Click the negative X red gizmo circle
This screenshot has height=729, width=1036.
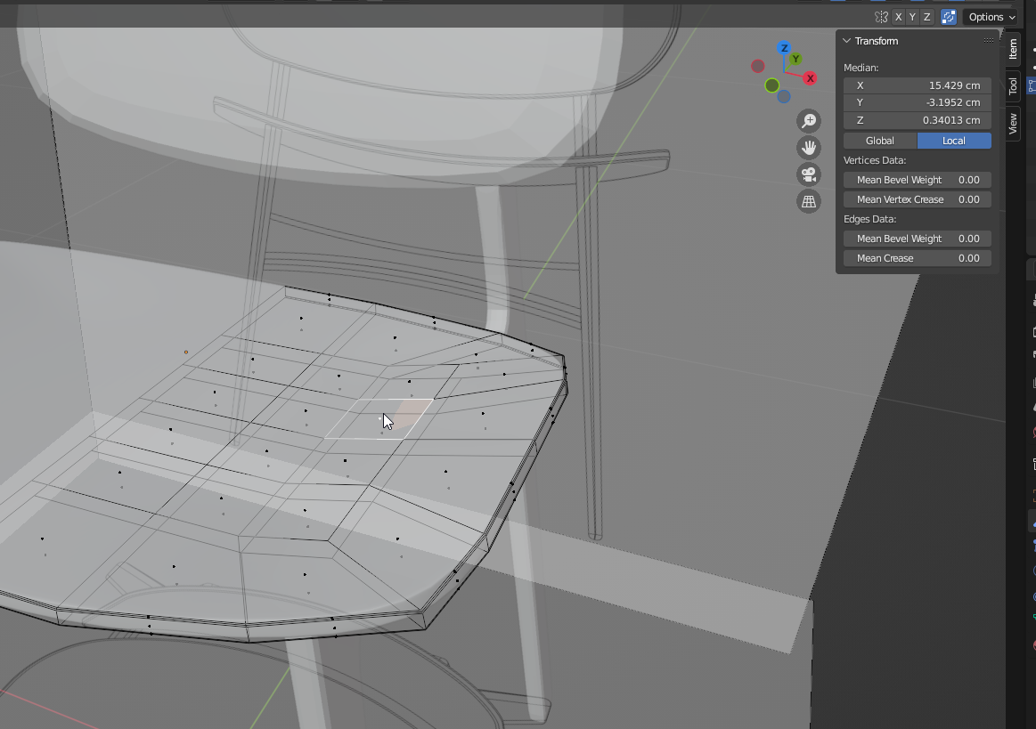click(x=758, y=66)
